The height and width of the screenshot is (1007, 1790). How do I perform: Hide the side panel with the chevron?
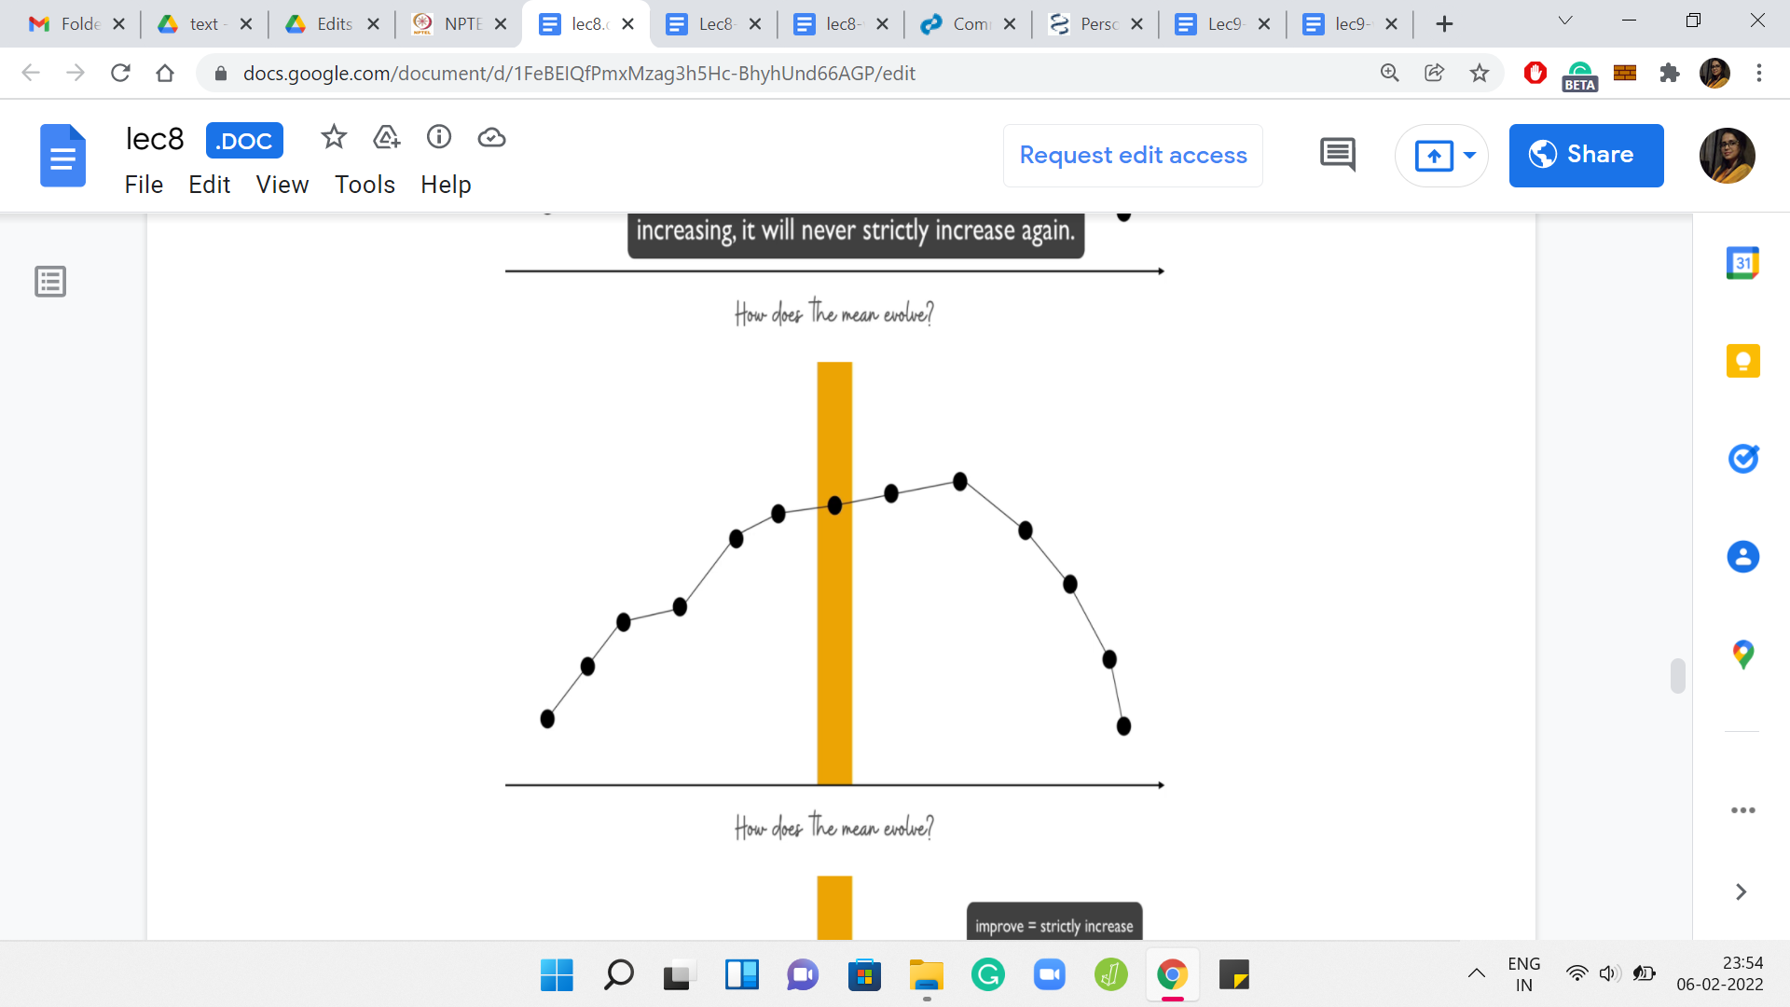[x=1741, y=892]
